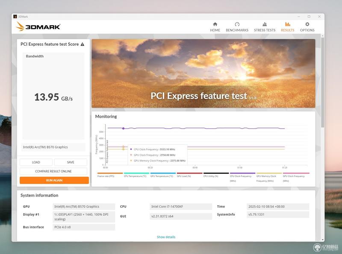
Task: Click the GPU value Intel(R) Arc(TM) B570 Graphics field
Action: tap(84, 207)
